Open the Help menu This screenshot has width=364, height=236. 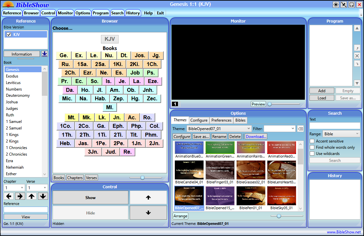pyautogui.click(x=148, y=13)
